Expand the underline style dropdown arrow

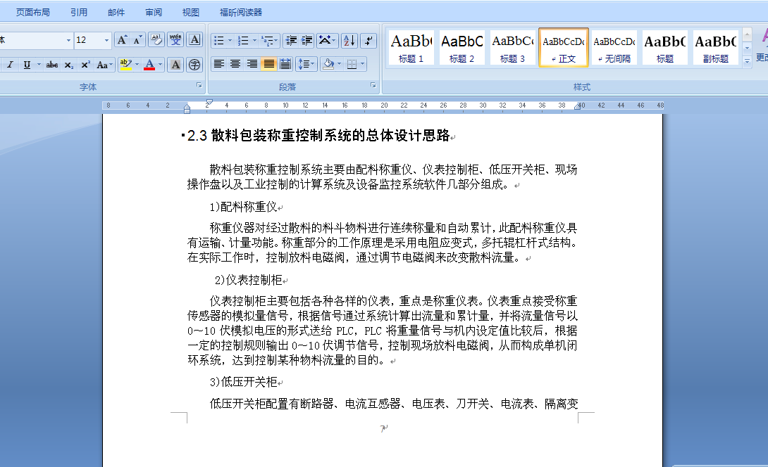click(x=39, y=65)
